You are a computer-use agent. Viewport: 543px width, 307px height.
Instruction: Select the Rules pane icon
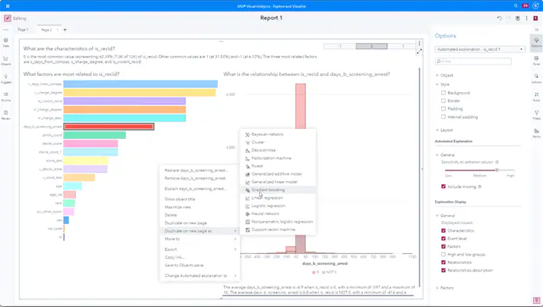point(536,97)
